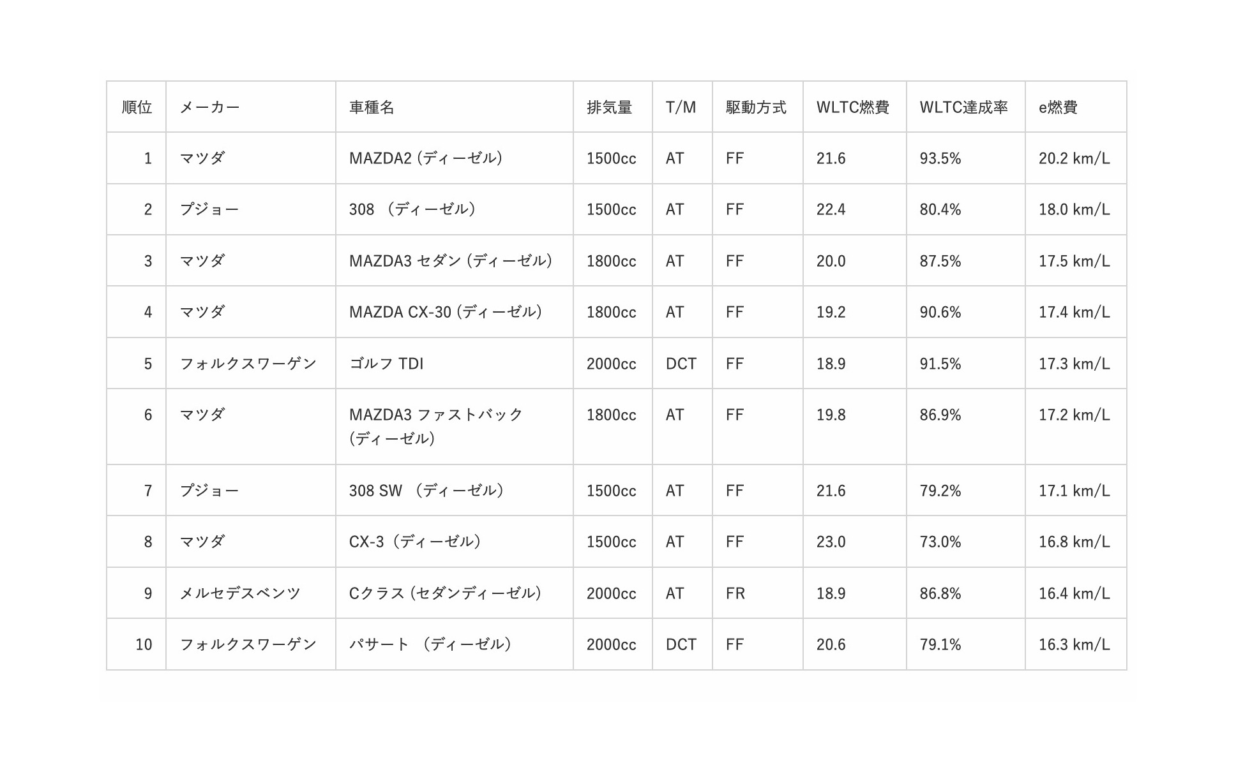
Task: Select the FR drive type cell
Action: (x=735, y=593)
